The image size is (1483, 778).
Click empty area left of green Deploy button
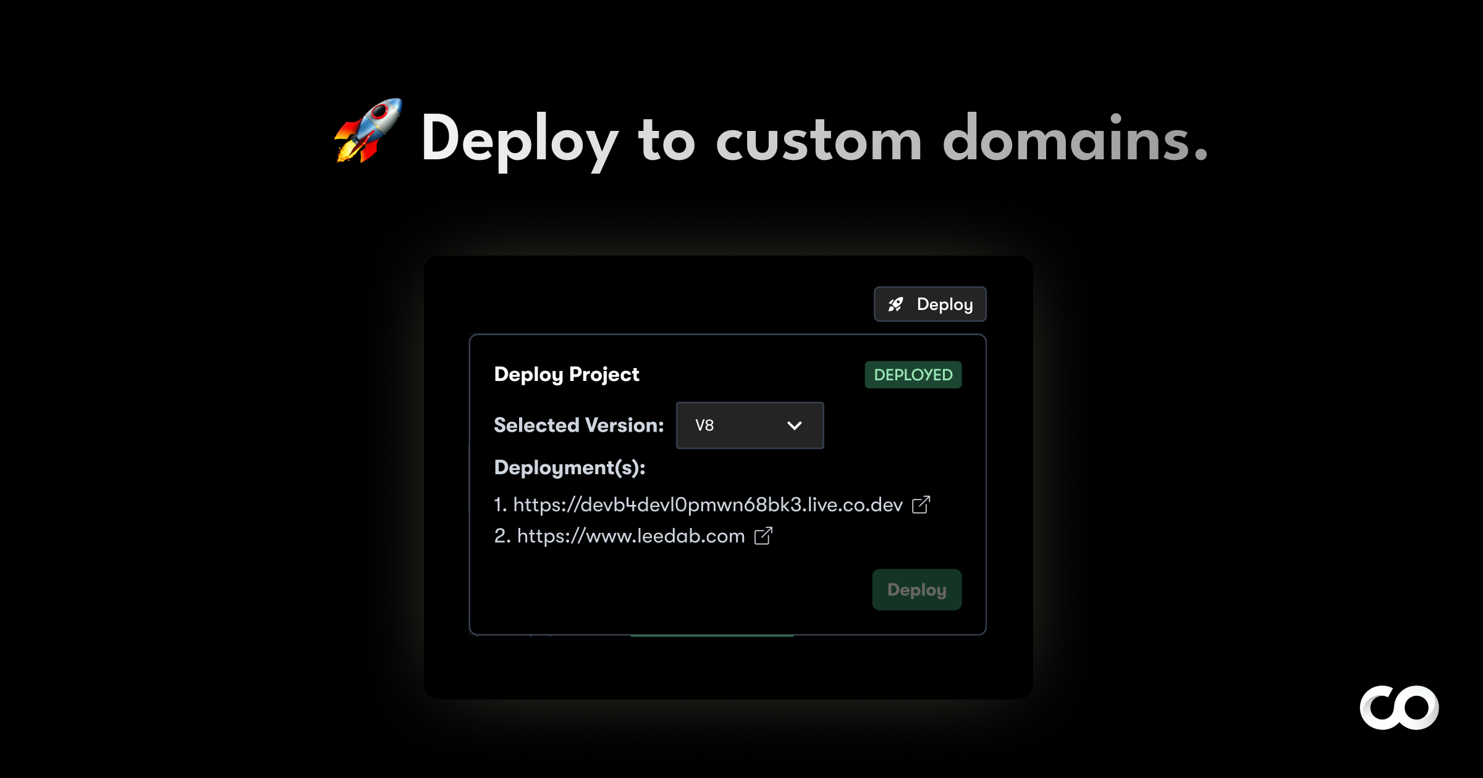tap(680, 590)
